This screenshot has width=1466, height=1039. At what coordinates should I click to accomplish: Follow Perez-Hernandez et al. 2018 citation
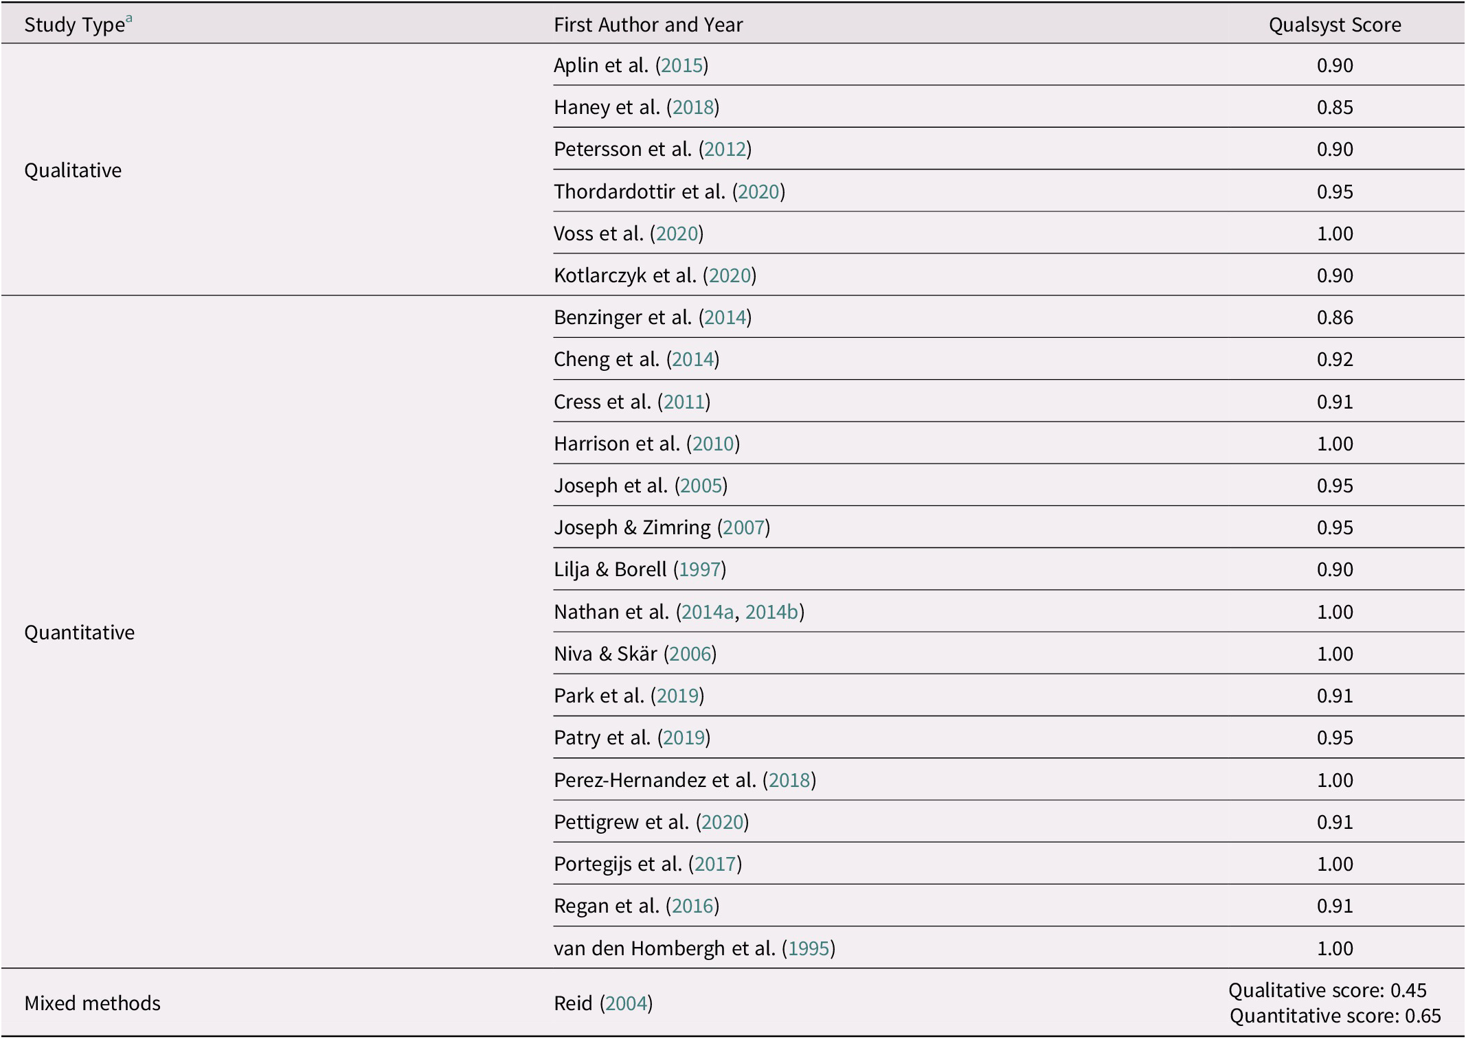[x=789, y=780]
